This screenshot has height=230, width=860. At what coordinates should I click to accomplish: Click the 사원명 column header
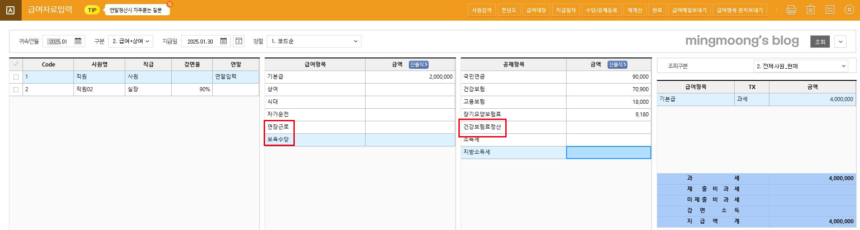tap(99, 64)
